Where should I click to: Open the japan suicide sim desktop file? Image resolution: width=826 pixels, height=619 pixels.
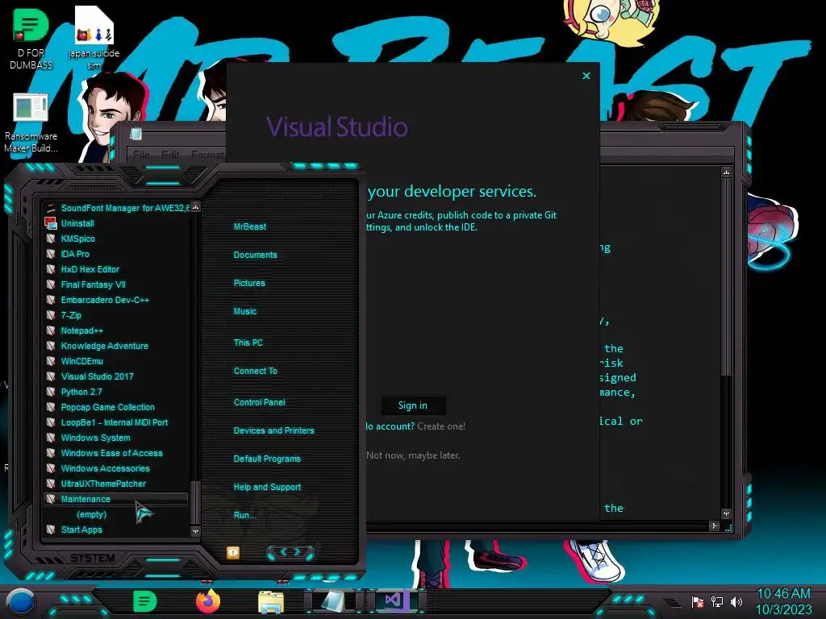point(94,37)
